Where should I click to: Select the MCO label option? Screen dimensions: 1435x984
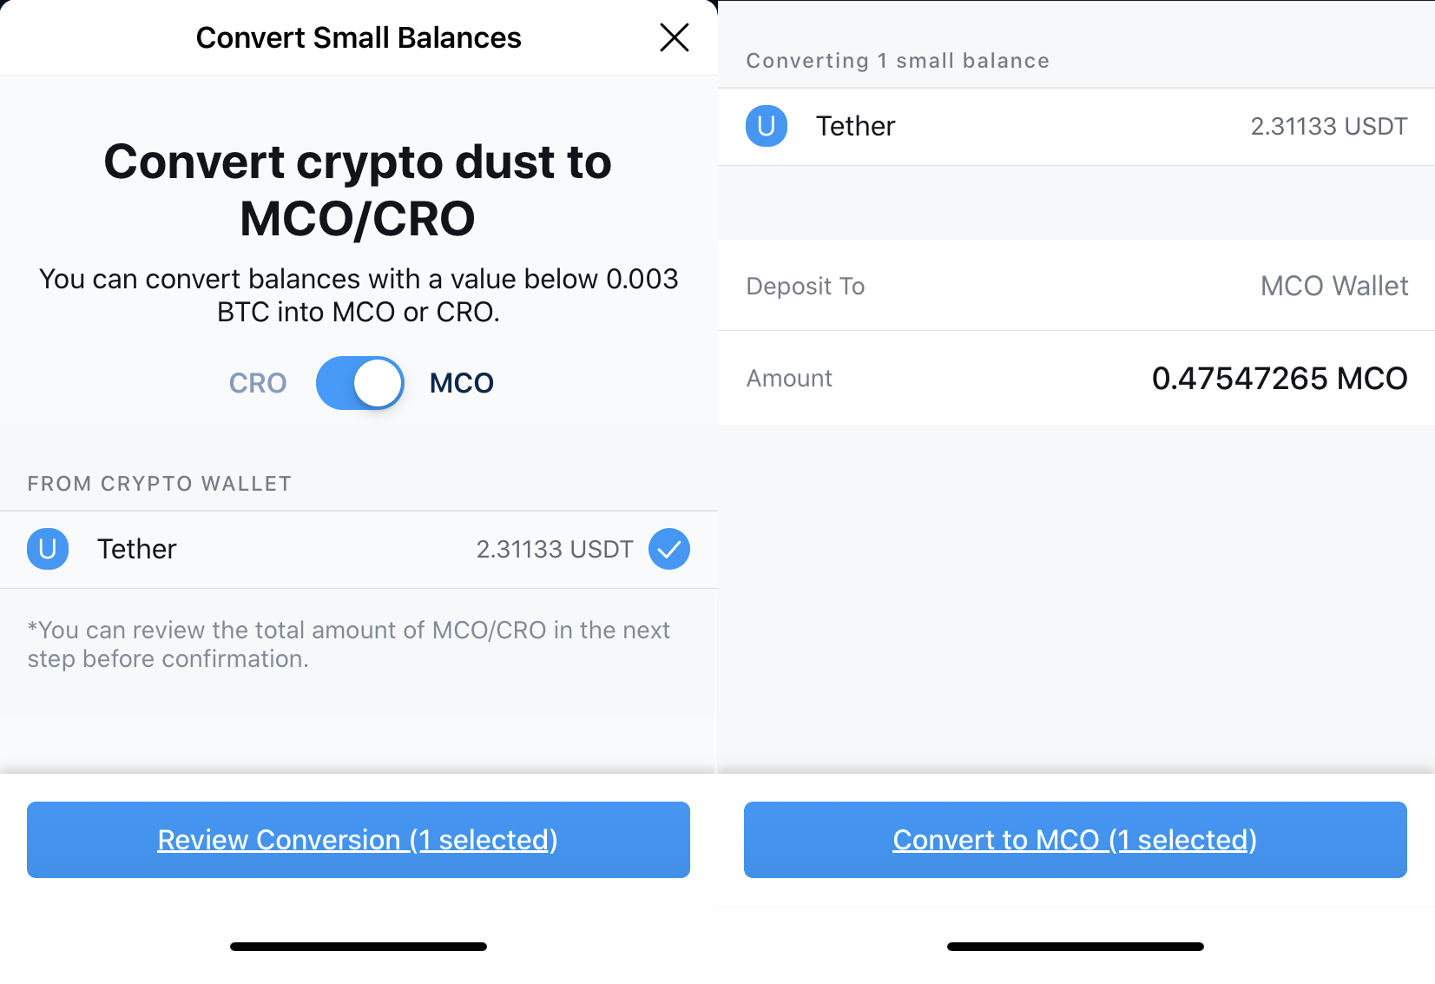pyautogui.click(x=462, y=383)
